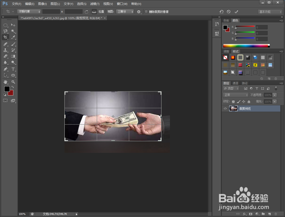
Task: Open the crop ratio 不受约束 dropdown
Action: [29, 12]
